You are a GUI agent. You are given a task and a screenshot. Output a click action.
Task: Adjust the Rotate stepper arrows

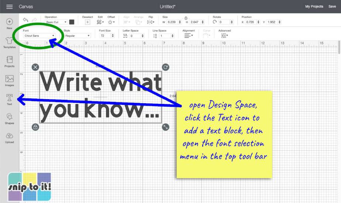pyautogui.click(x=232, y=22)
